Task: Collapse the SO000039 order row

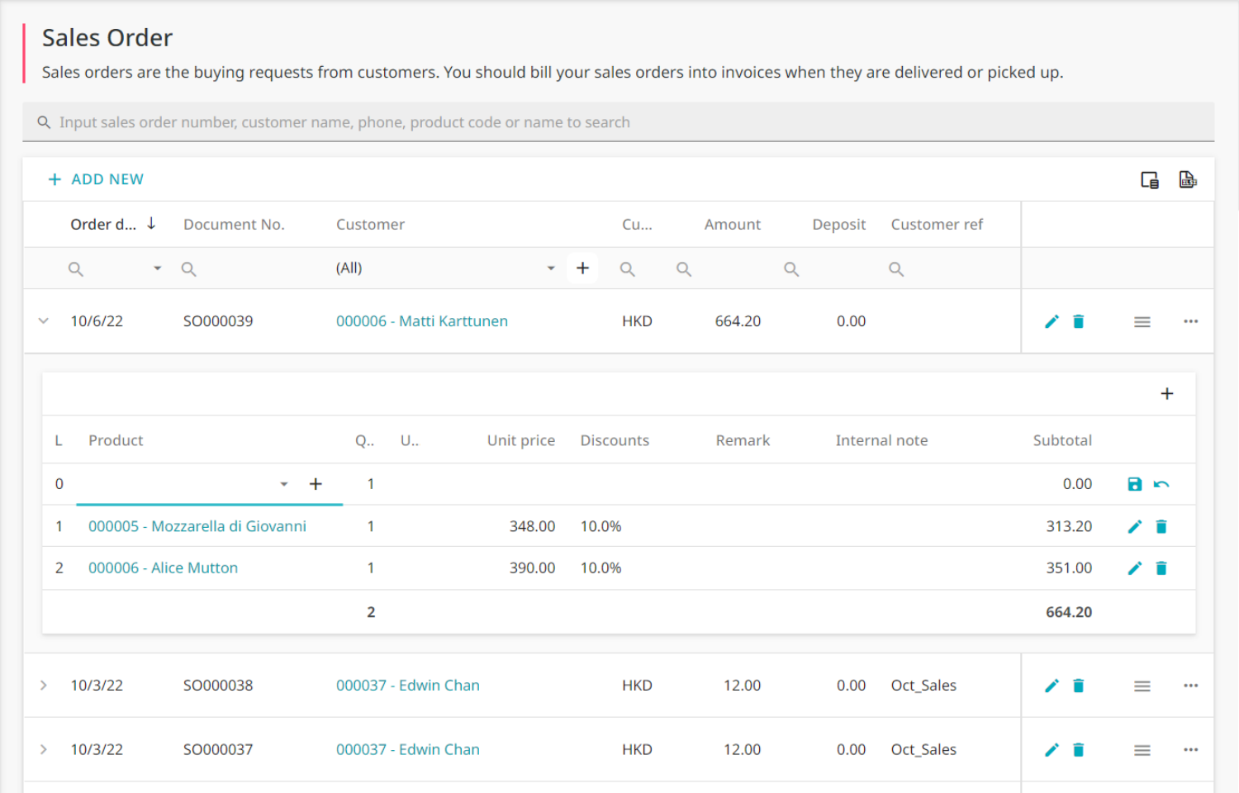Action: (x=44, y=321)
